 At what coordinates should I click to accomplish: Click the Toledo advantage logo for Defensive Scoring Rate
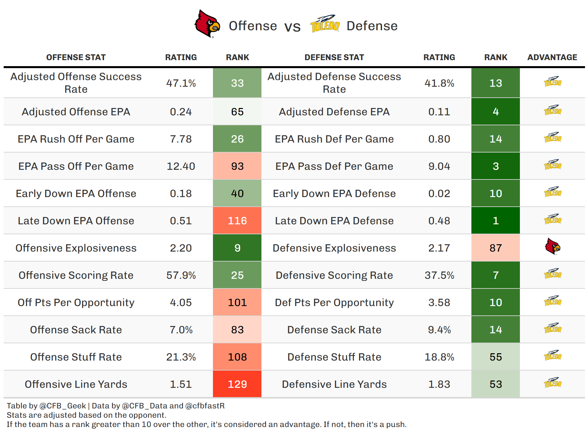coord(552,273)
